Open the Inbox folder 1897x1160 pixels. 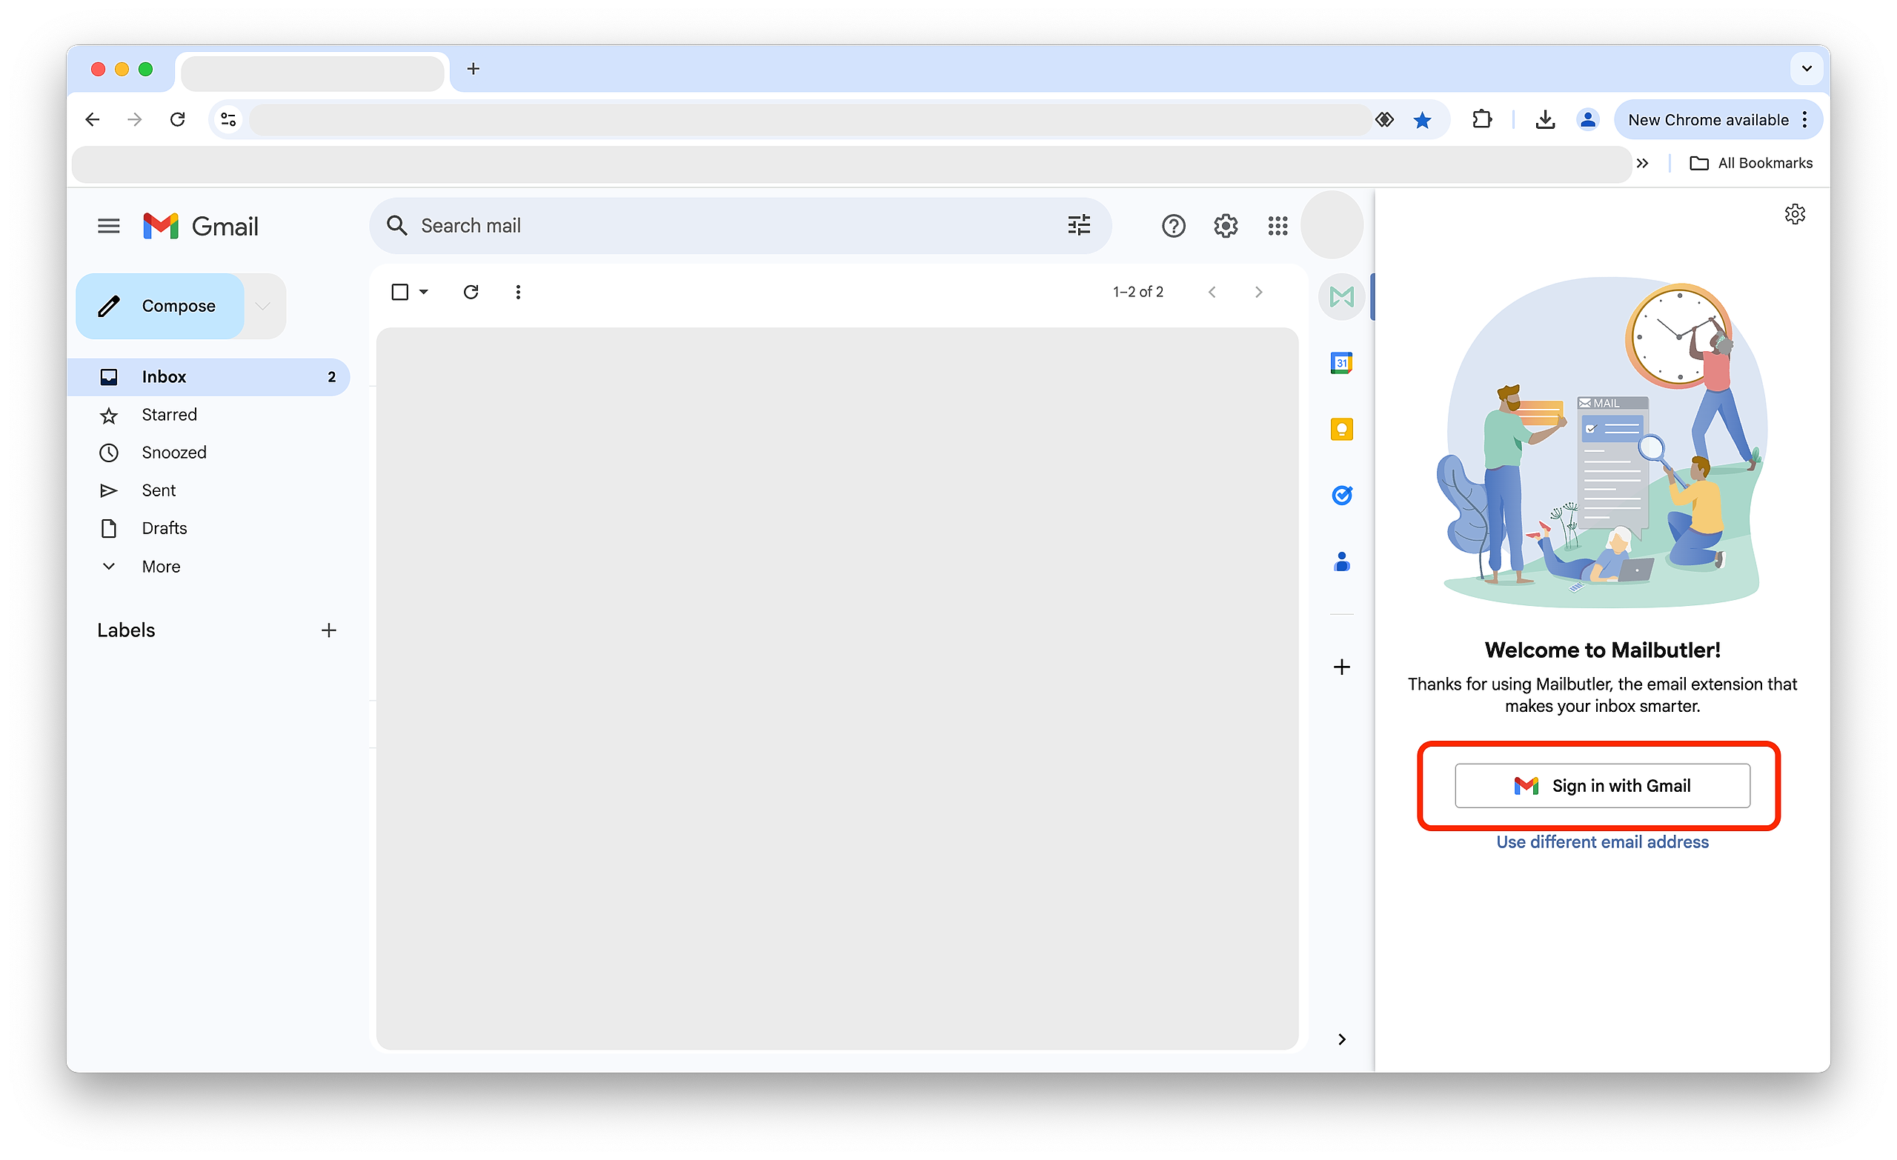pyautogui.click(x=209, y=377)
